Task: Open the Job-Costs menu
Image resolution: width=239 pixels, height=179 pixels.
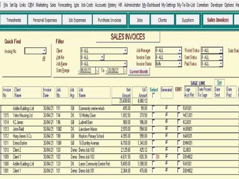Action: click(x=87, y=5)
